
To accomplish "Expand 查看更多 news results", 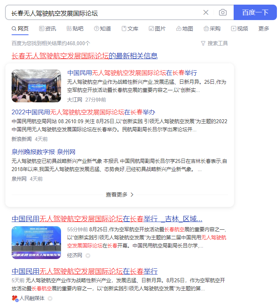I will [x=120, y=195].
